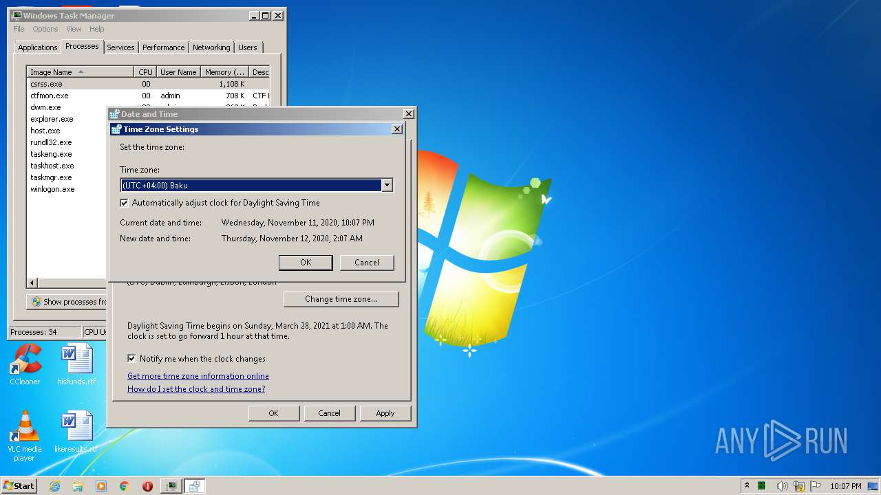Open Get more time zone information online

pos(198,376)
